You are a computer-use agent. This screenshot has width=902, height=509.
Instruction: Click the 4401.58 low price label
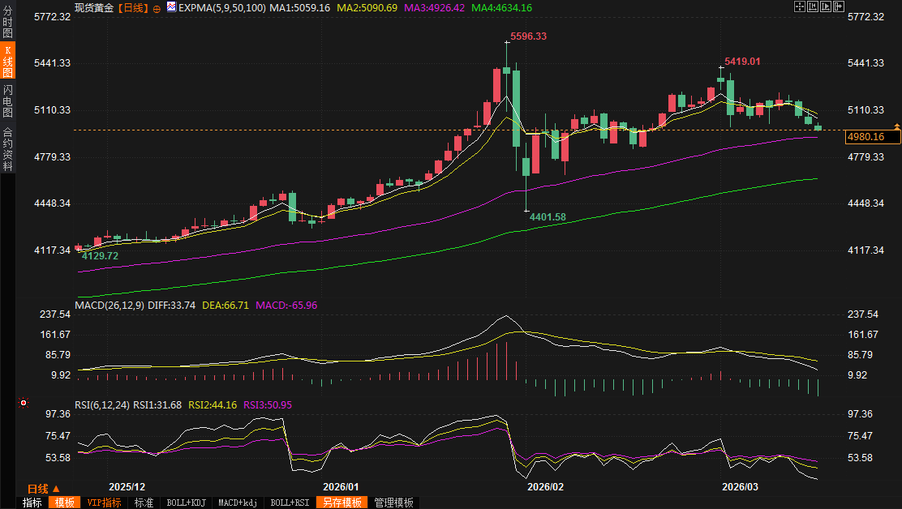[x=548, y=217]
